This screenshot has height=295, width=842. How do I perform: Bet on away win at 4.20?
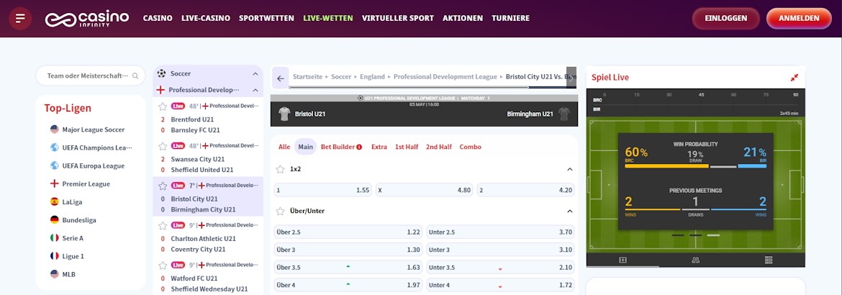[x=526, y=190]
